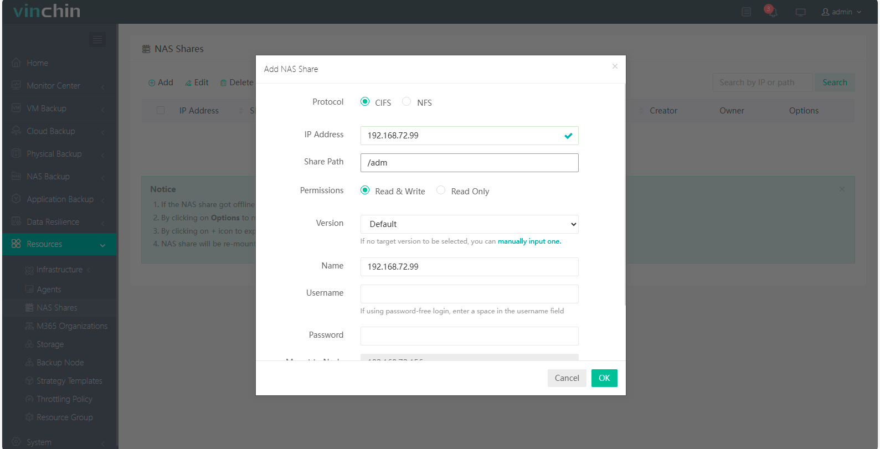Click the Search button
The image size is (880, 449).
835,82
